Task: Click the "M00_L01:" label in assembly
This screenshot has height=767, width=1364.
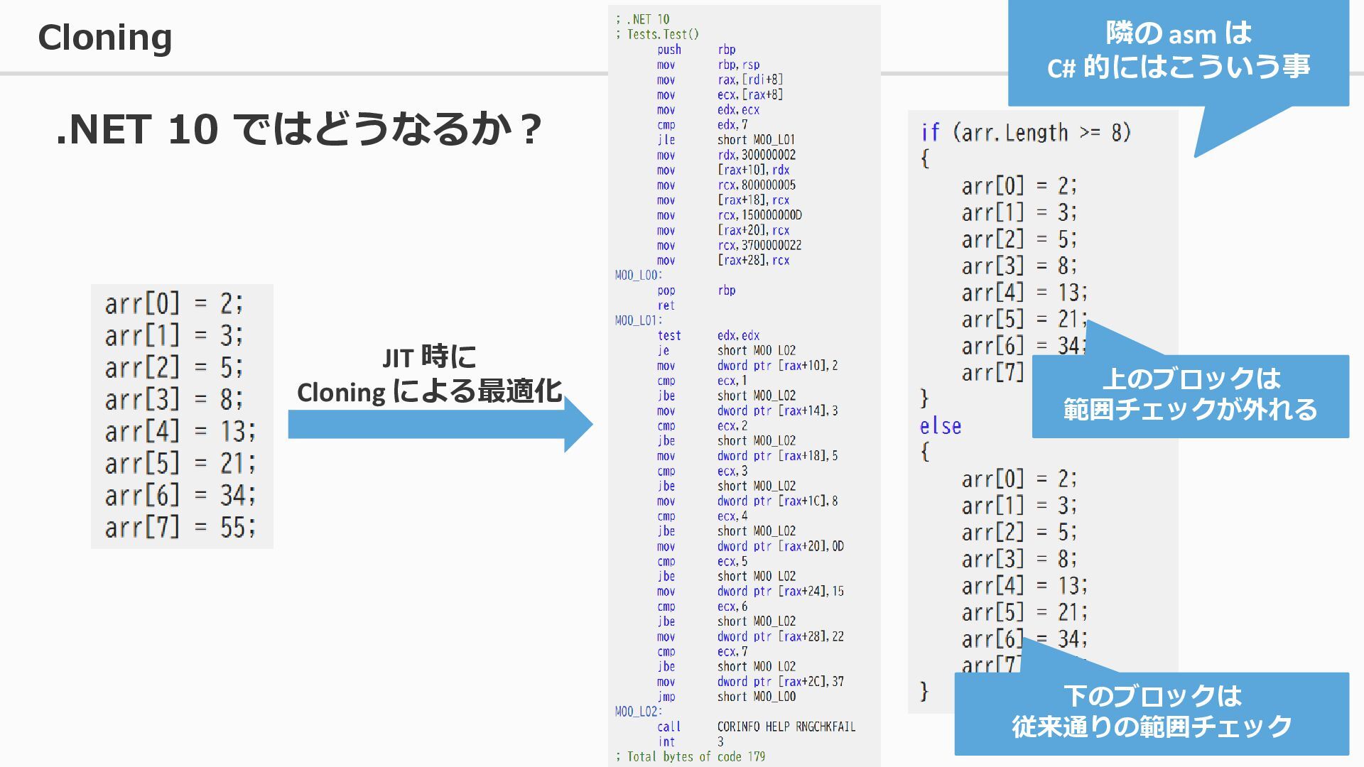Action: click(638, 320)
